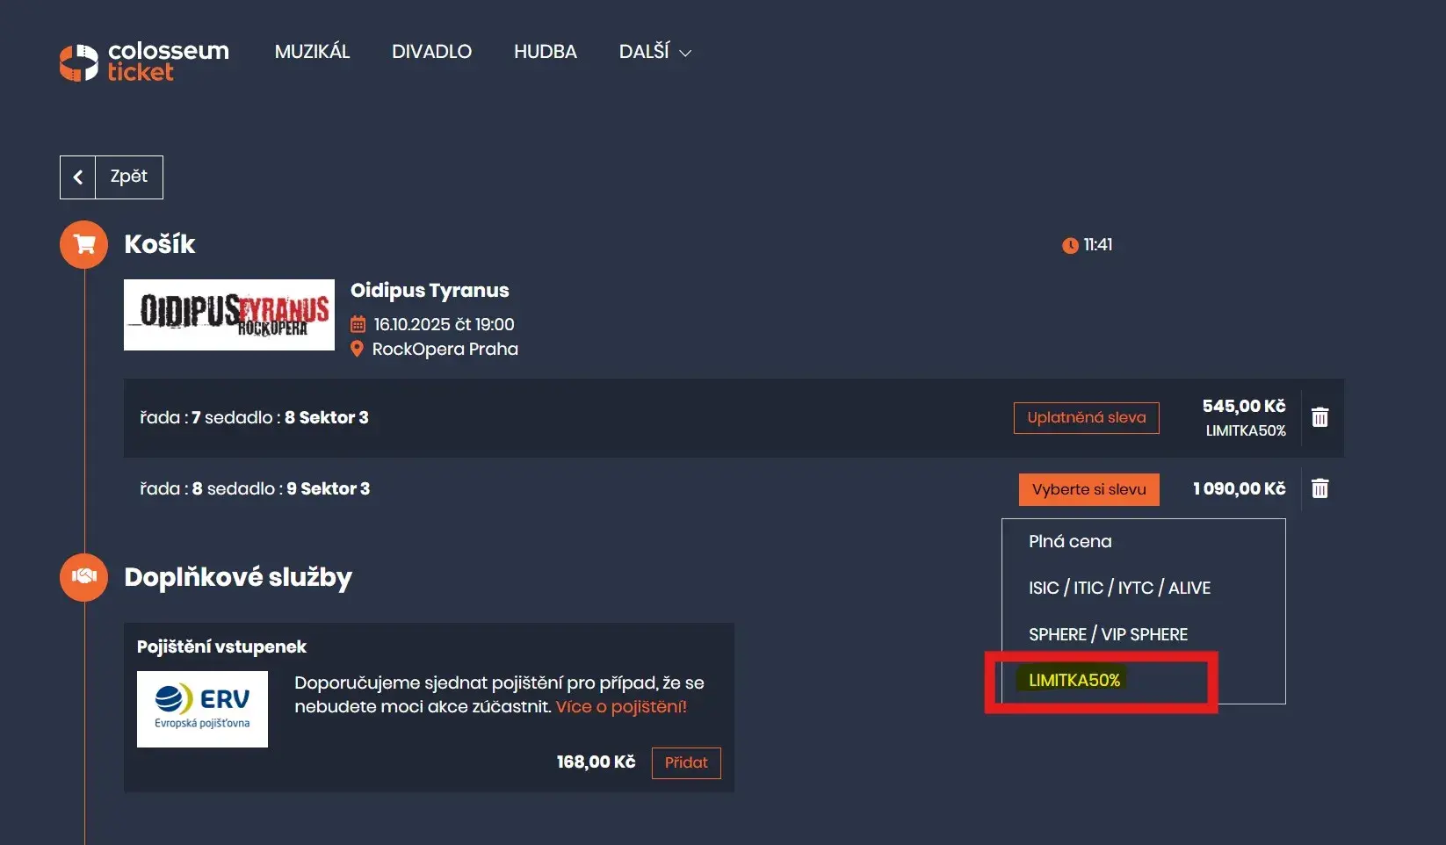Screen dimensions: 1446x845
Task: Remove the row 8 seat via its trash icon
Action: coord(1319,488)
